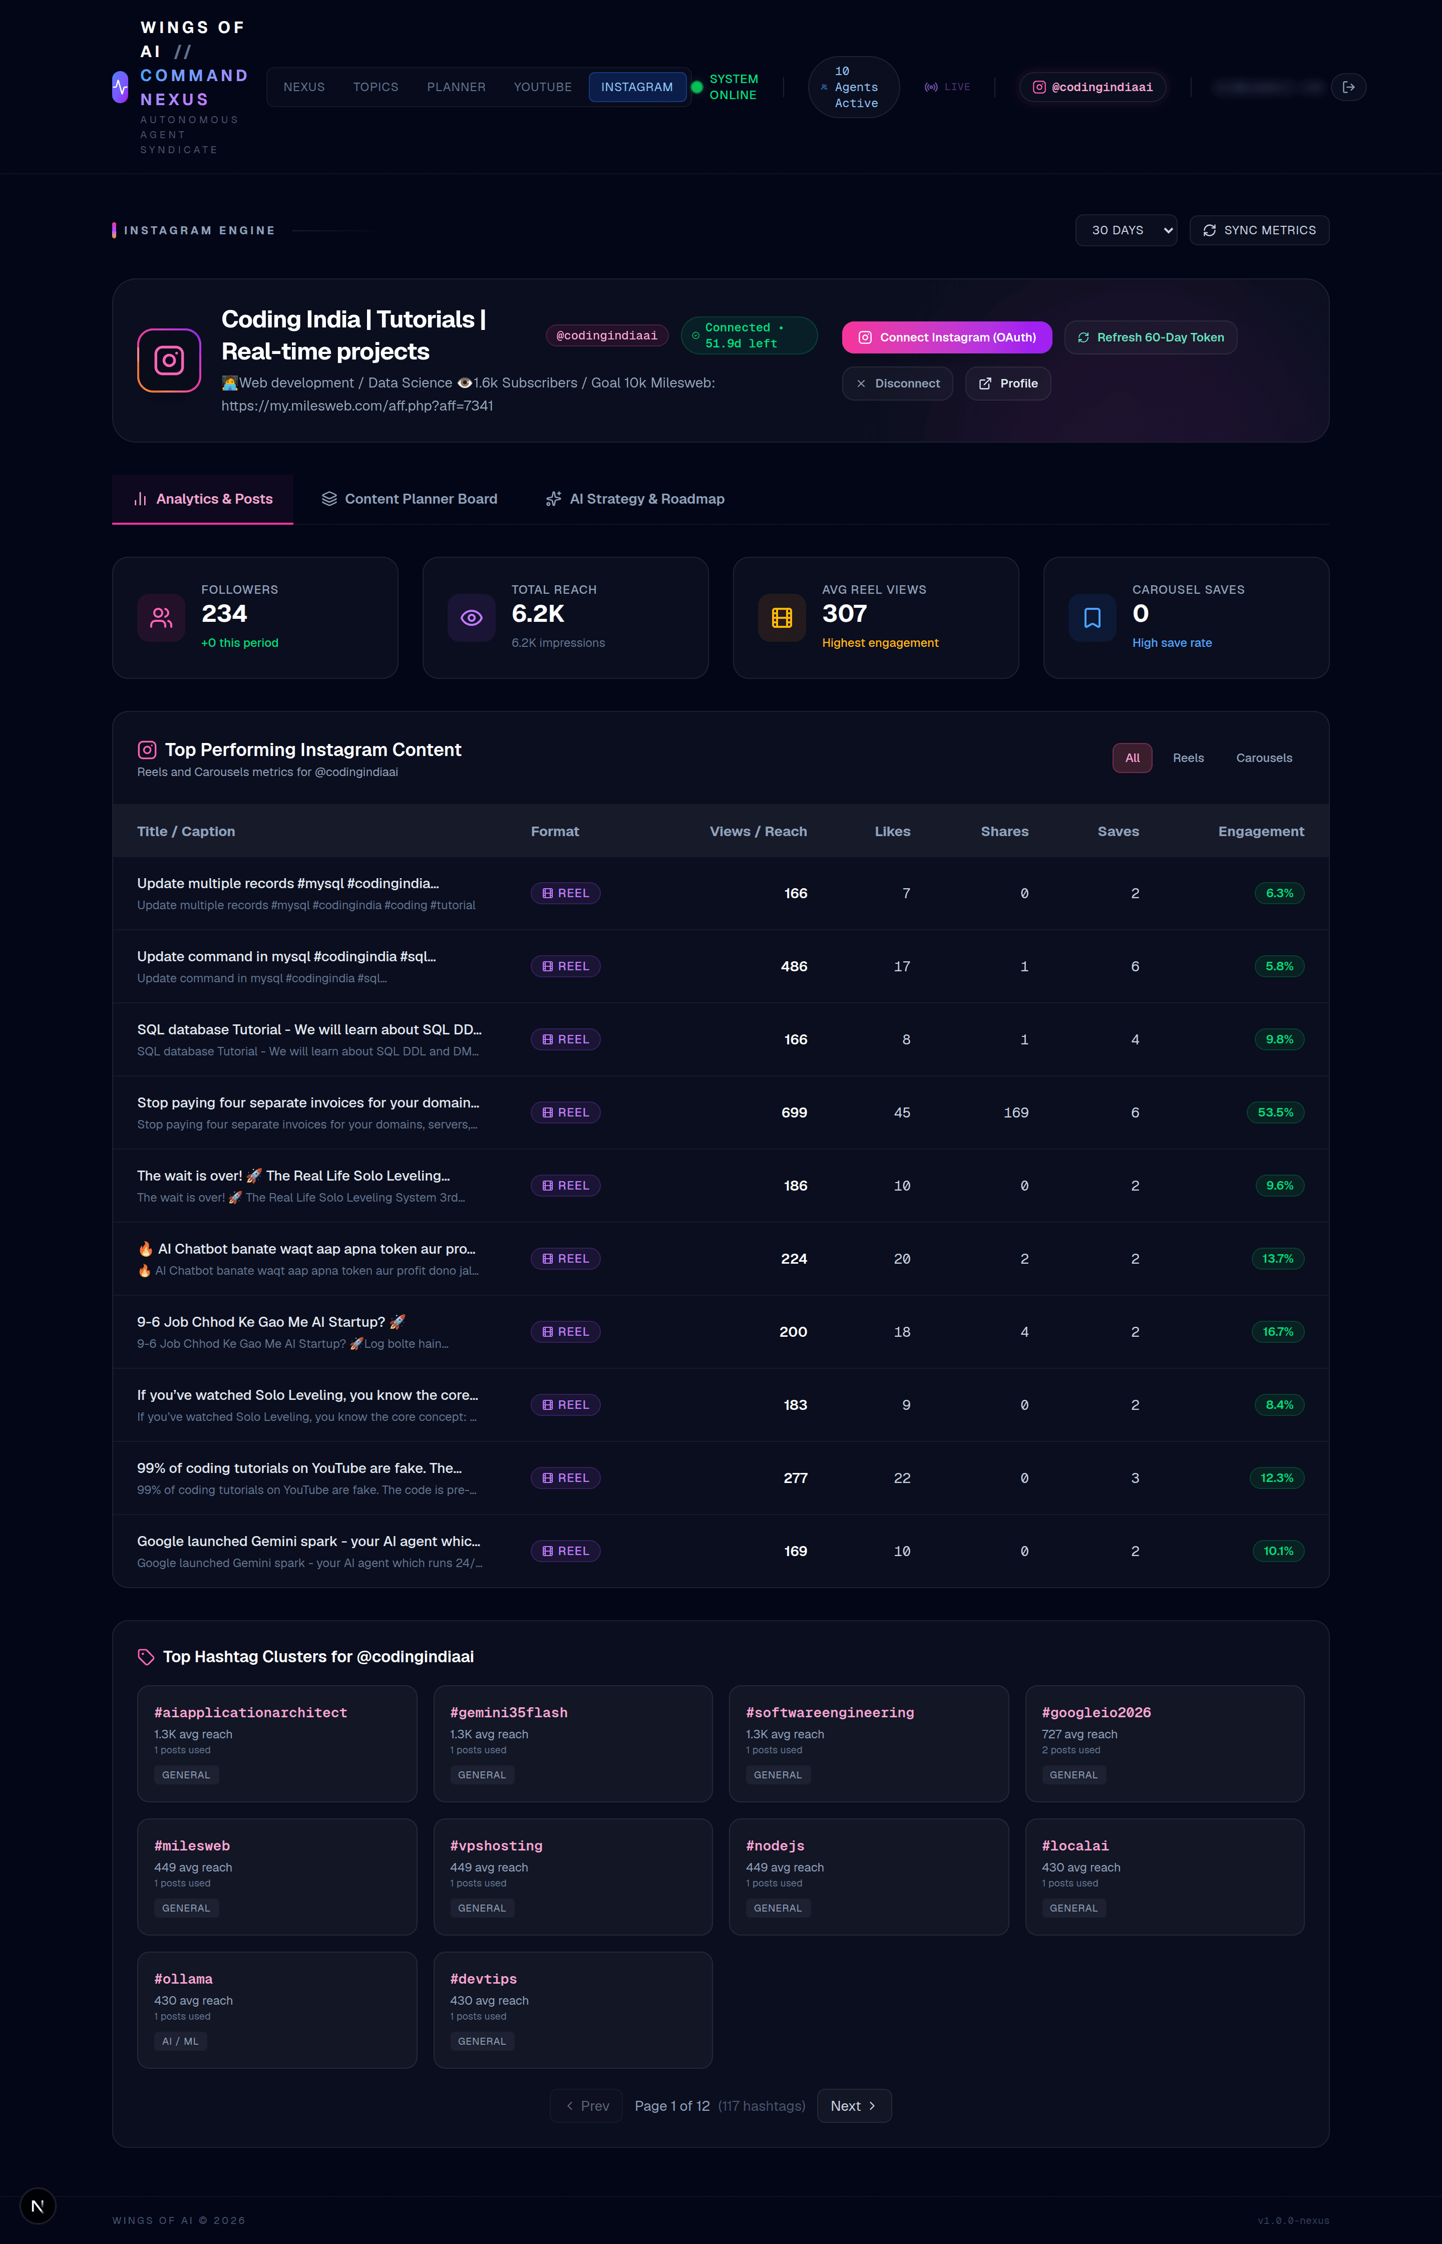
Task: Open the #aiapplicationarchitect hashtag card
Action: 277,1744
